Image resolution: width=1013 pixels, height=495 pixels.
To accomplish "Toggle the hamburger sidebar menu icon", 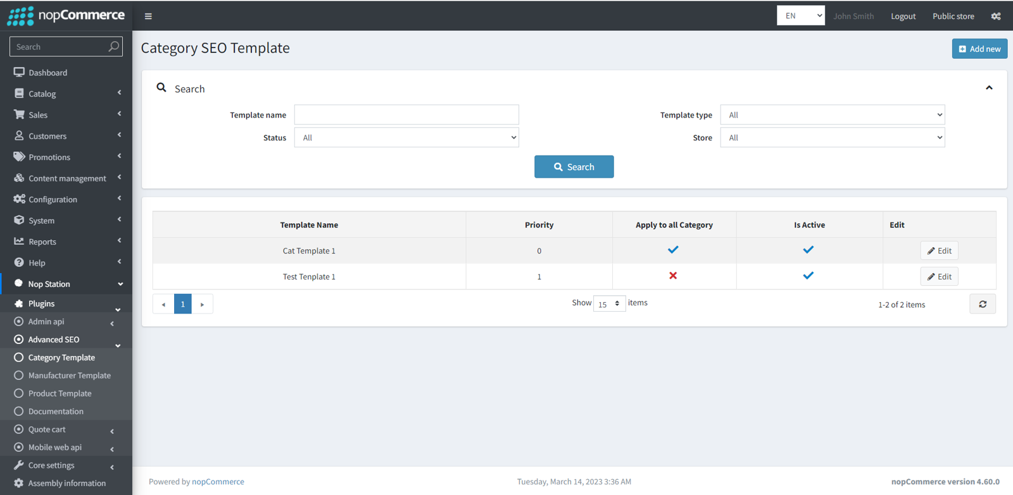I will click(148, 16).
